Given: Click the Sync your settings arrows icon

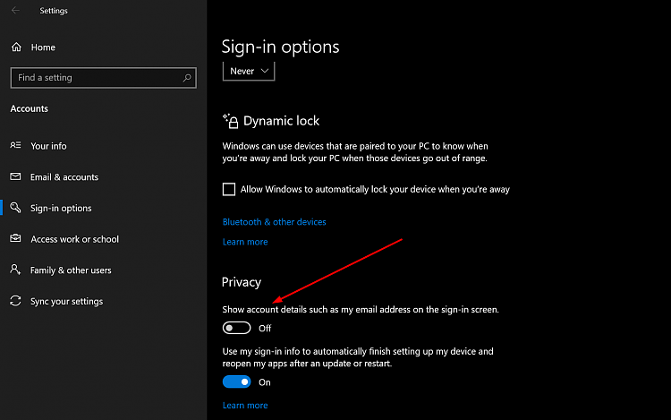Looking at the screenshot, I should pyautogui.click(x=15, y=301).
